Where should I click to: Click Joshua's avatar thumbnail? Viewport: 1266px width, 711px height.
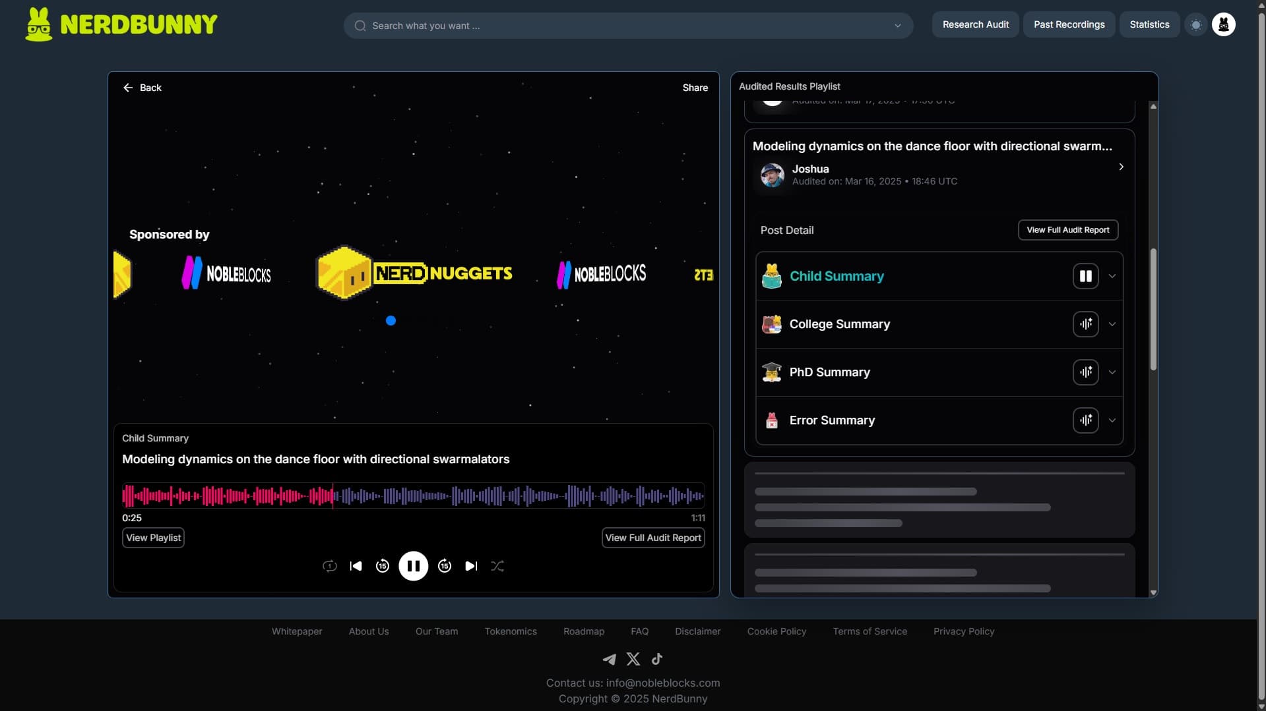(772, 175)
